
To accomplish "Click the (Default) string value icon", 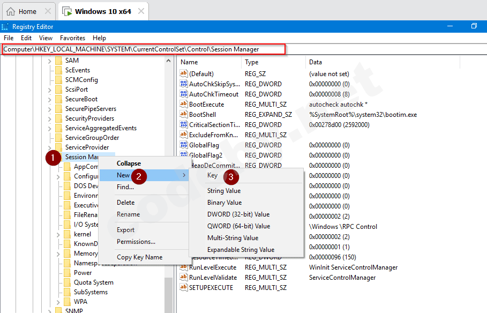I will pyautogui.click(x=184, y=74).
